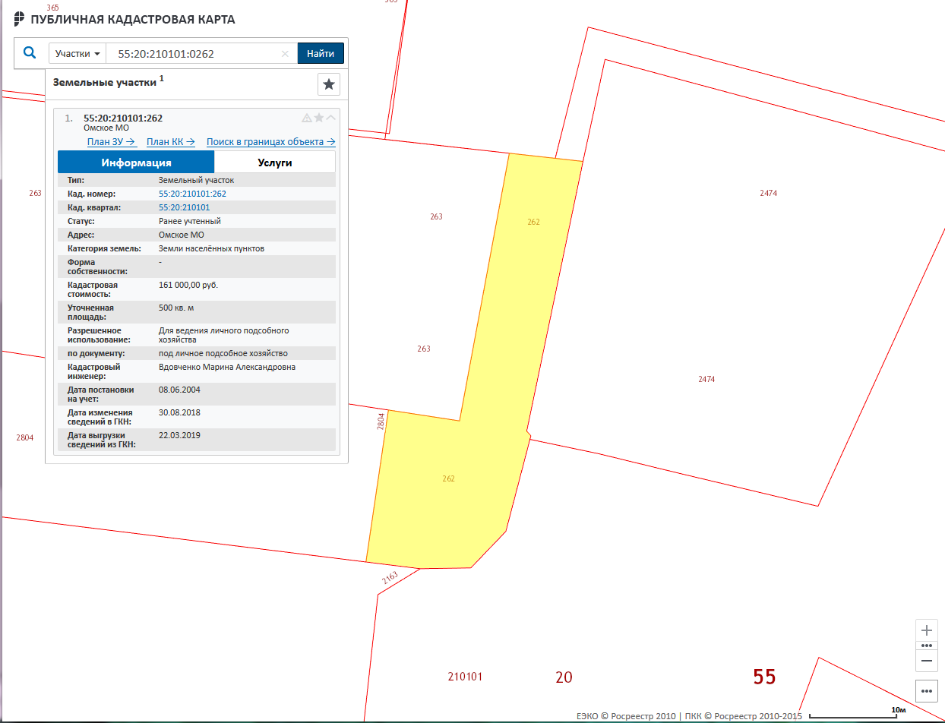
Task: Zoom in the map with plus
Action: click(x=926, y=630)
